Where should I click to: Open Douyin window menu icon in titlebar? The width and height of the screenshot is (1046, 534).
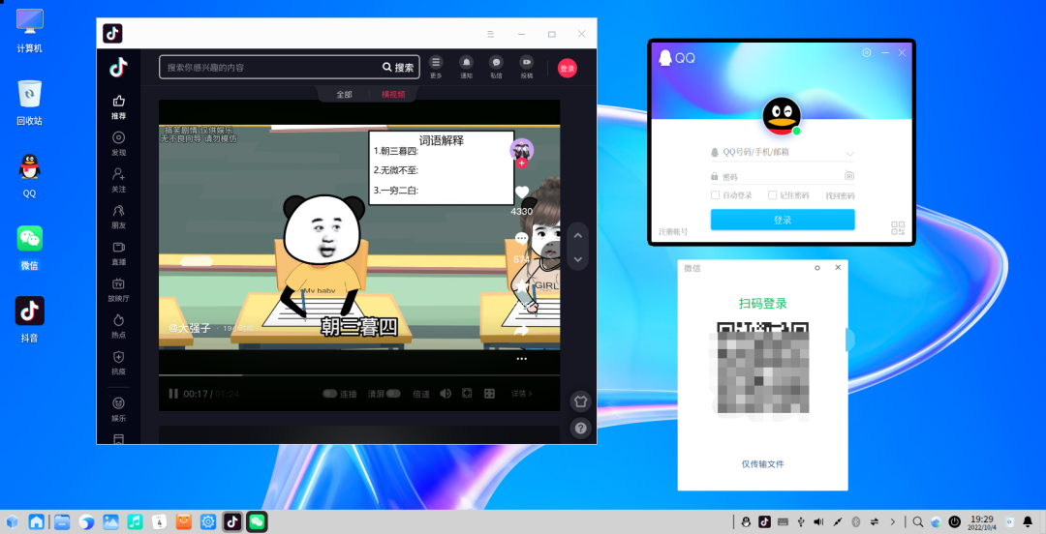[x=490, y=34]
